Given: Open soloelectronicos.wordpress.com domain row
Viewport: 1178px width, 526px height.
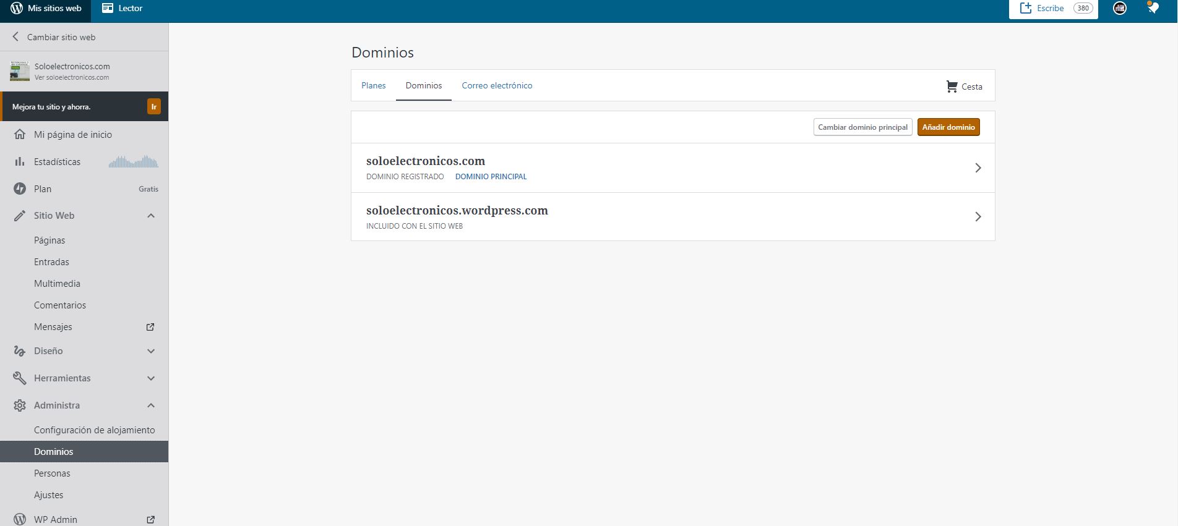Looking at the screenshot, I should [673, 217].
